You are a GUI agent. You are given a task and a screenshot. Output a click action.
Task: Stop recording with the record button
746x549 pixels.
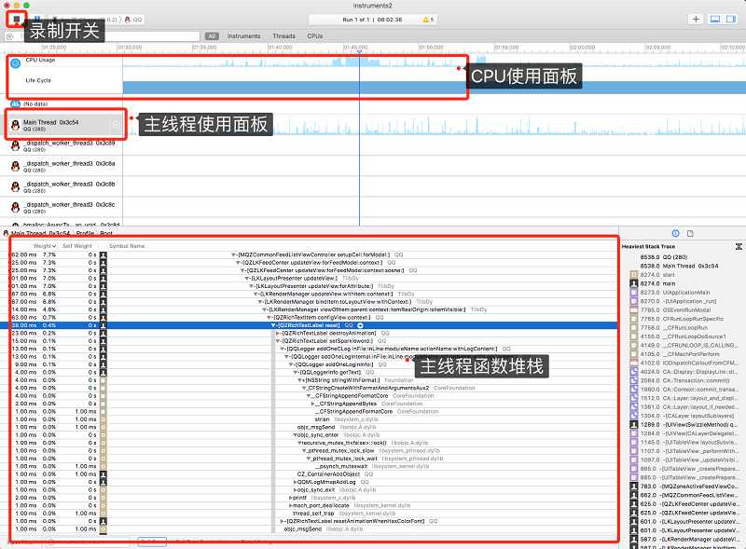(17, 19)
